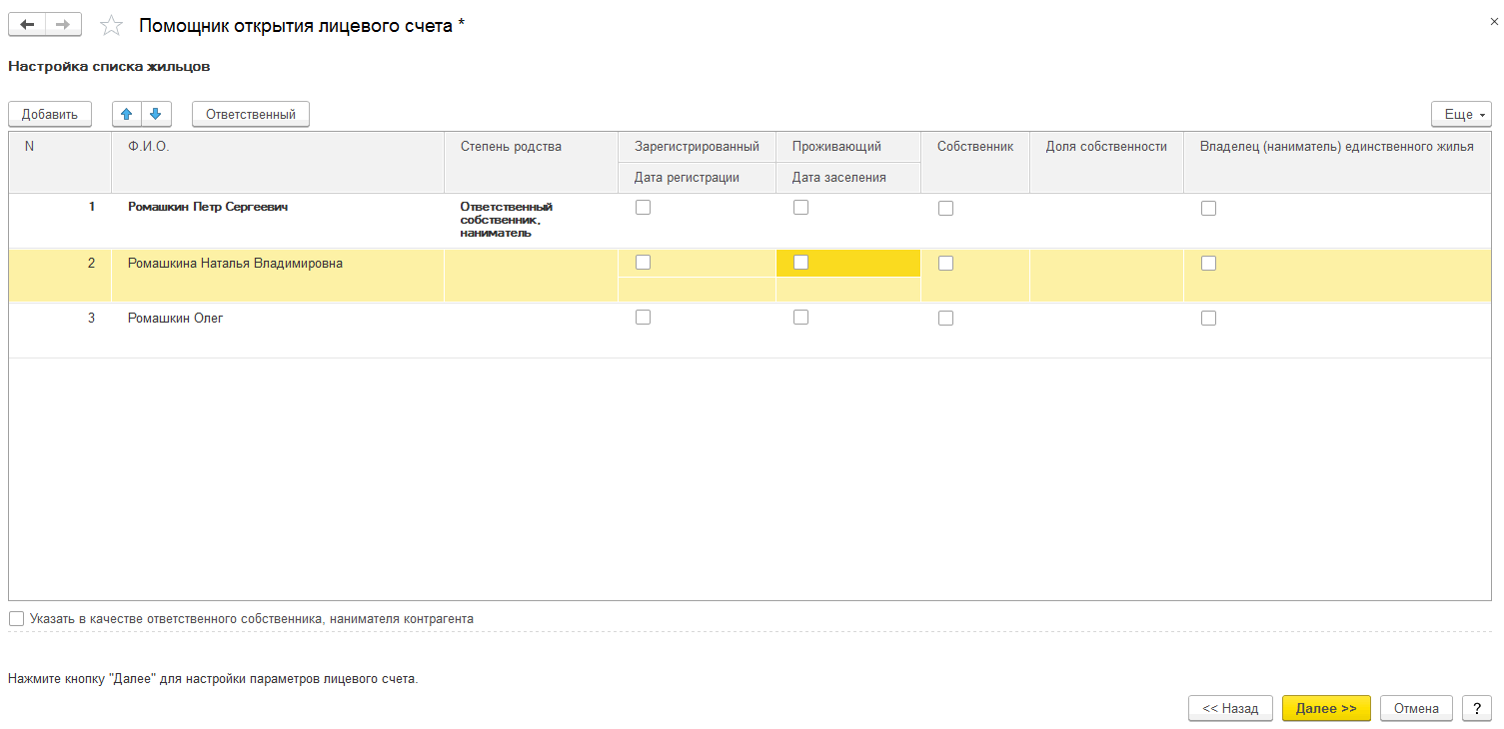Click the forward navigation arrow
The height and width of the screenshot is (729, 1504).
63,25
